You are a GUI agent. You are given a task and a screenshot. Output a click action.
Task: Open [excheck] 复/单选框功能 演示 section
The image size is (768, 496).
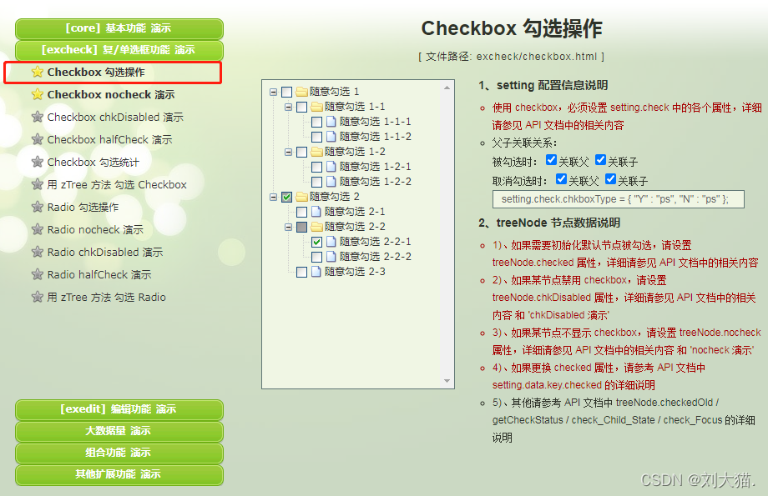[x=119, y=50]
